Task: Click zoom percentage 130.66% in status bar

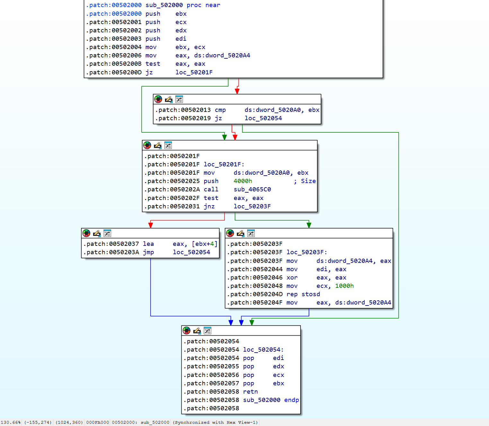Action: pyautogui.click(x=11, y=422)
